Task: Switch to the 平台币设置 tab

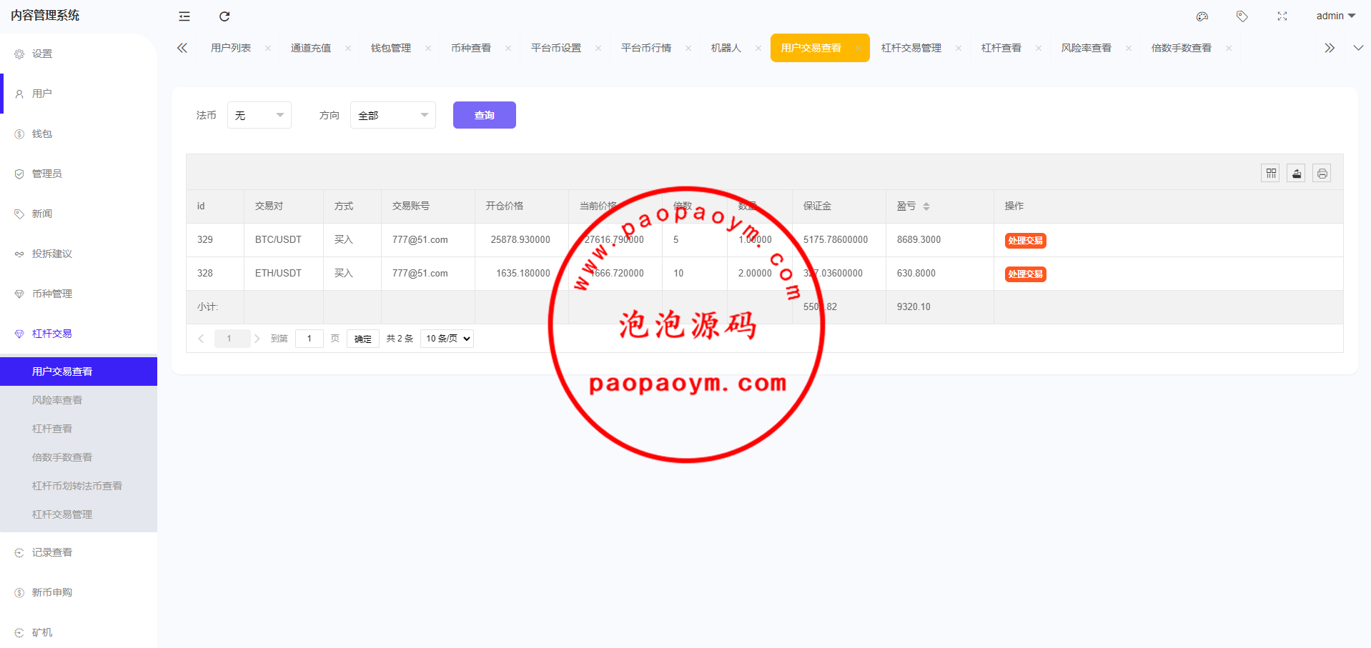Action: coord(556,48)
